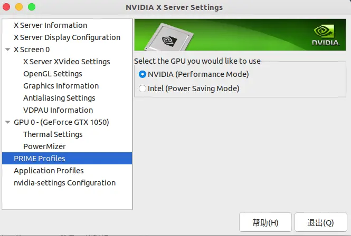The height and width of the screenshot is (236, 351).
Task: Click the 帮助(H) help button
Action: pyautogui.click(x=265, y=222)
